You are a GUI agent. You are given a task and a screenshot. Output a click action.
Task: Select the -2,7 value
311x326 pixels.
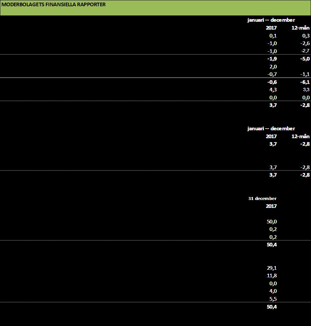click(x=305, y=51)
